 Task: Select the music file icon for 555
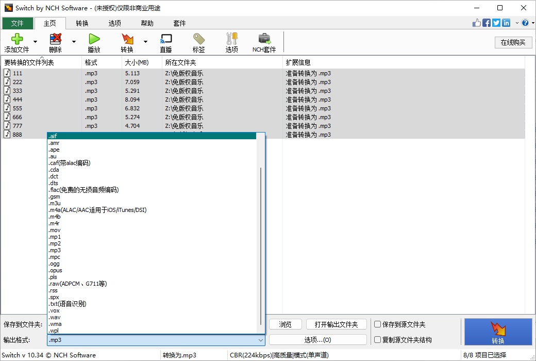coord(7,108)
